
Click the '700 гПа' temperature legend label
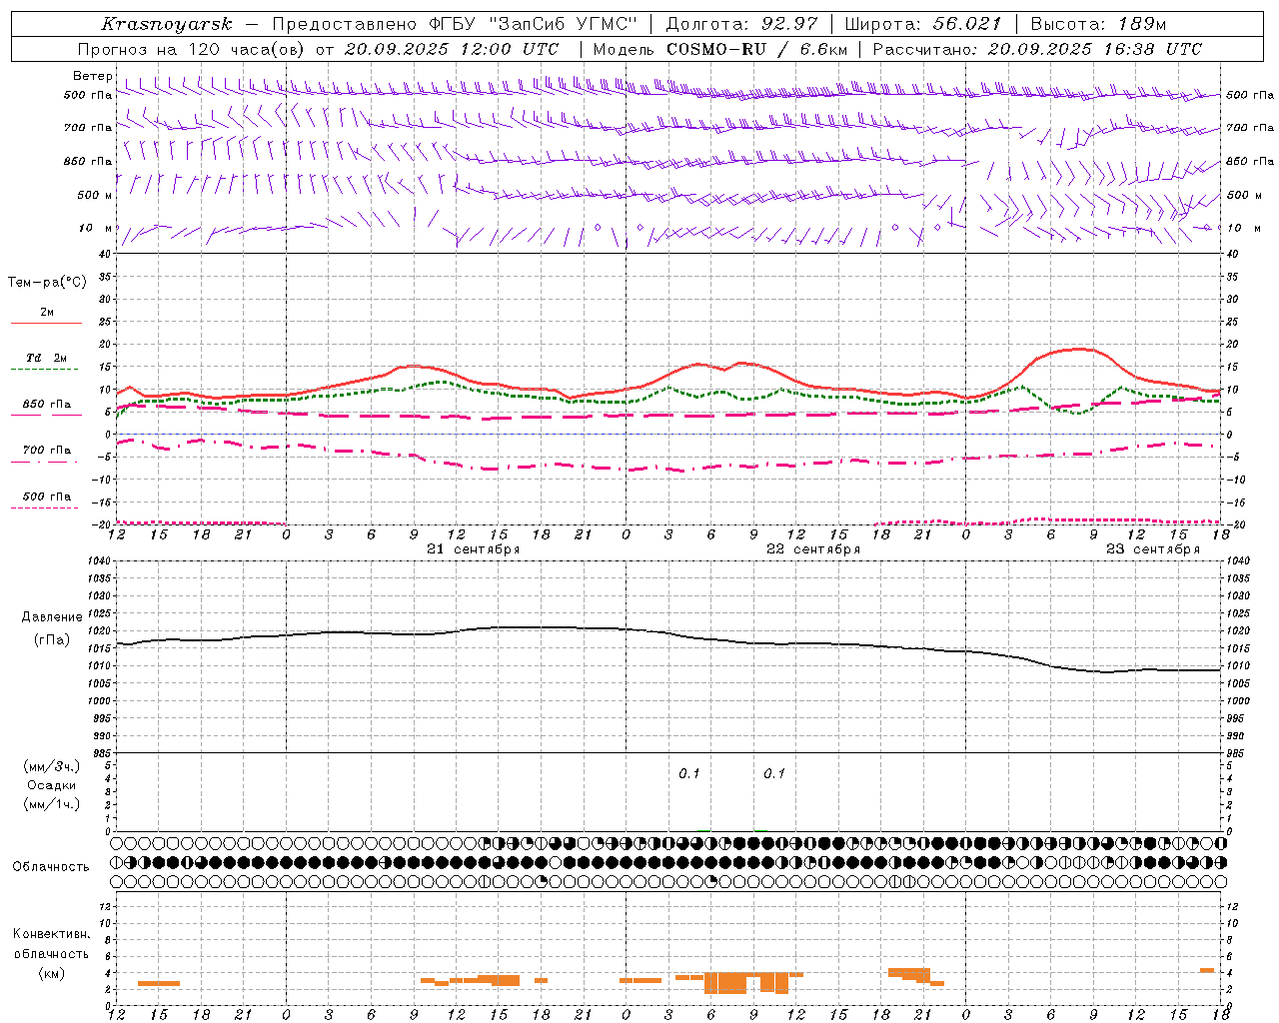[47, 451]
